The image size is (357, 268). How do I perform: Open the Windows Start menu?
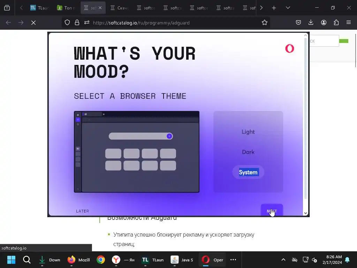11,260
